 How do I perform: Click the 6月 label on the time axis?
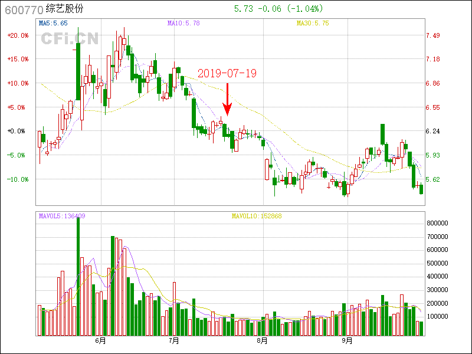coord(101,341)
